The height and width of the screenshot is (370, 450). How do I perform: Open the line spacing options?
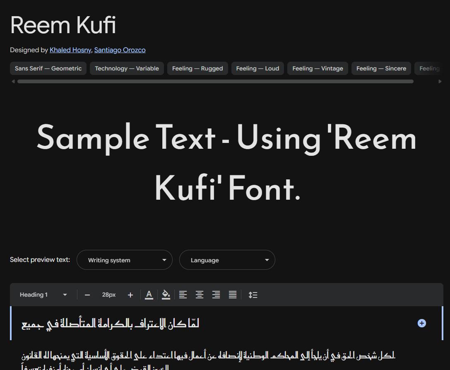click(x=253, y=295)
